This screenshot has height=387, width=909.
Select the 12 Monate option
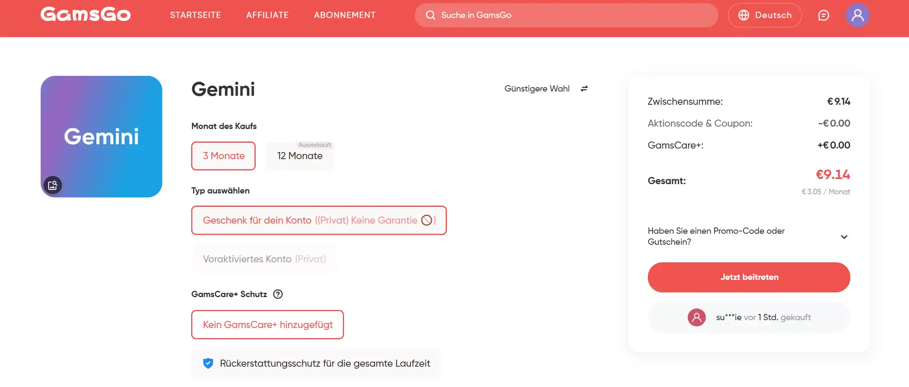(300, 156)
